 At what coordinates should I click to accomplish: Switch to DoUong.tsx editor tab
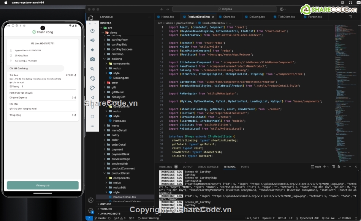(x=257, y=17)
